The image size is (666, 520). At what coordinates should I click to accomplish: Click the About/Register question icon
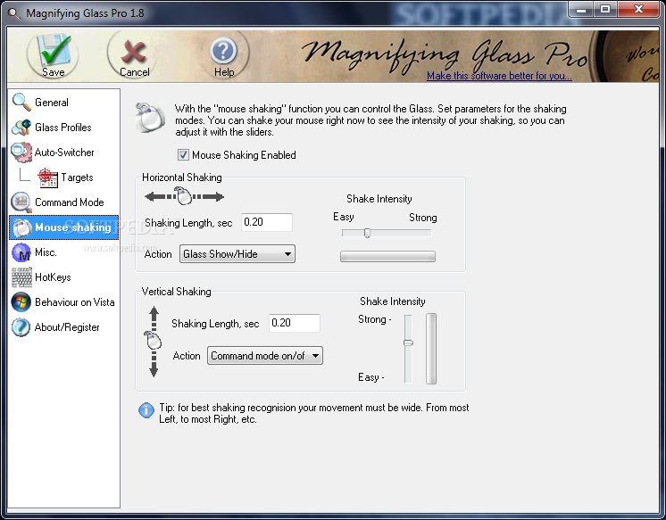[x=21, y=327]
